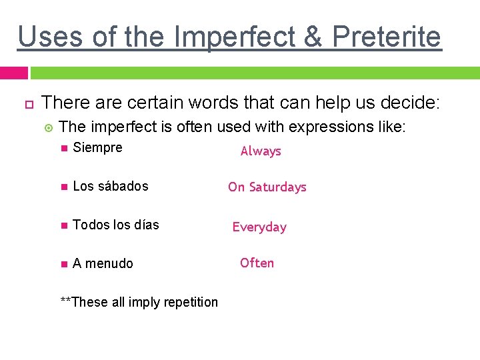Click the square bullet next to A menudo
This screenshot has width=480, height=360.
click(64, 264)
